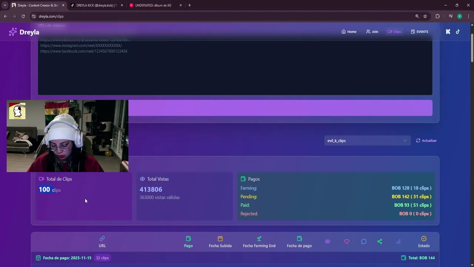
Task: Click the webcam overlay video
Action: (67, 136)
